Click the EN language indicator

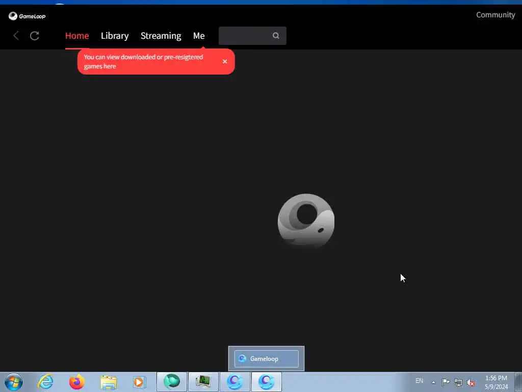click(x=419, y=381)
